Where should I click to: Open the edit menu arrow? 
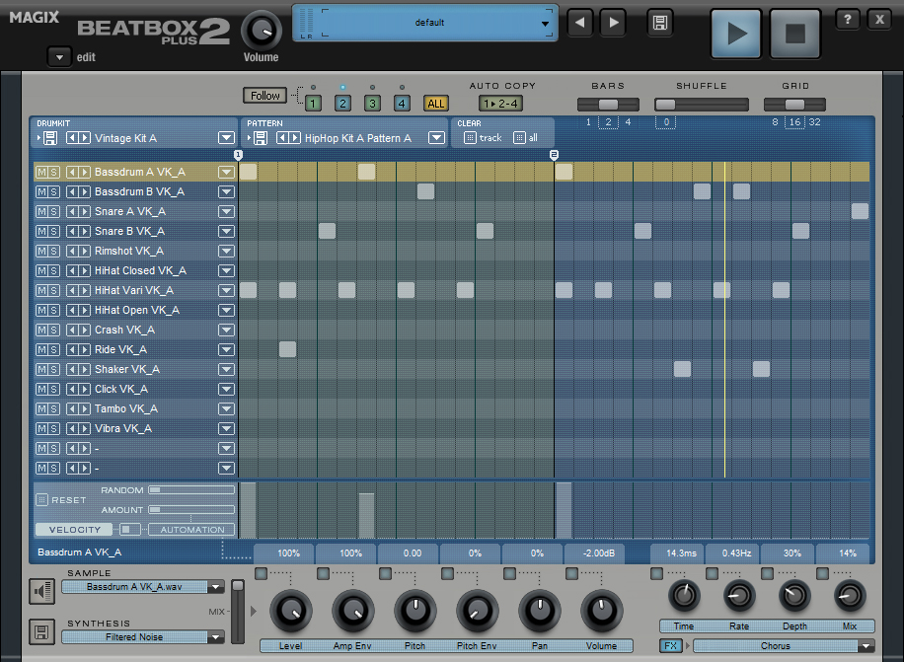pyautogui.click(x=59, y=57)
